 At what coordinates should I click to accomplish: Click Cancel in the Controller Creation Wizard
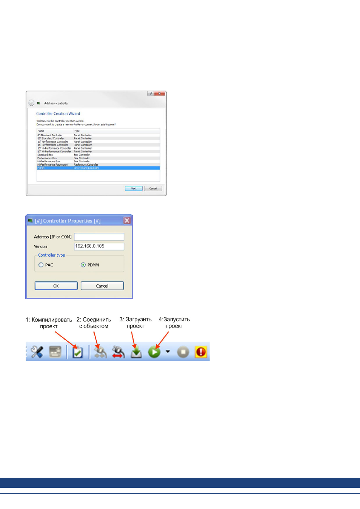(153, 188)
